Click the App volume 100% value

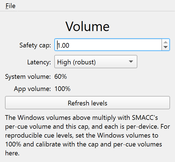[63, 89]
